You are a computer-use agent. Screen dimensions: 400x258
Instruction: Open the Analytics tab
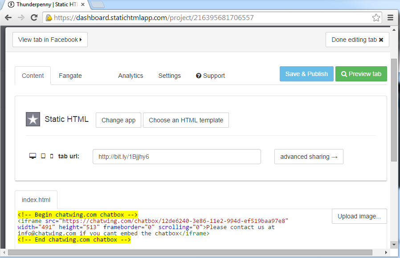click(x=131, y=76)
